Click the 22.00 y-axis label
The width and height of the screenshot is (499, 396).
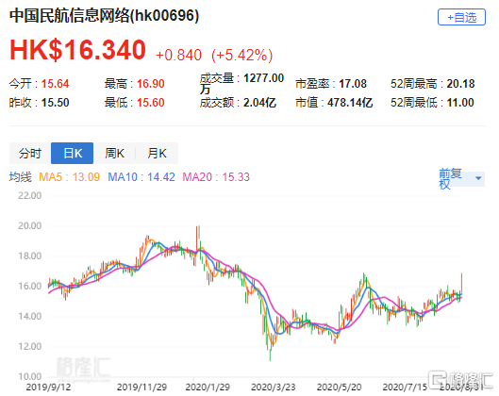(x=29, y=195)
